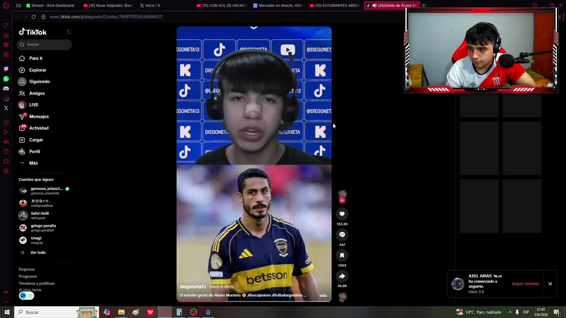
Task: Open the TikTok logo home link
Action: pyautogui.click(x=33, y=32)
